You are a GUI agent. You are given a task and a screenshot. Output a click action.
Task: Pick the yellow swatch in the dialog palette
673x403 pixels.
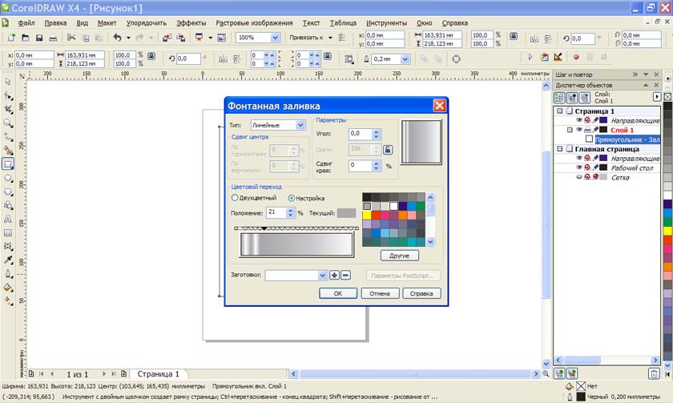pyautogui.click(x=367, y=216)
